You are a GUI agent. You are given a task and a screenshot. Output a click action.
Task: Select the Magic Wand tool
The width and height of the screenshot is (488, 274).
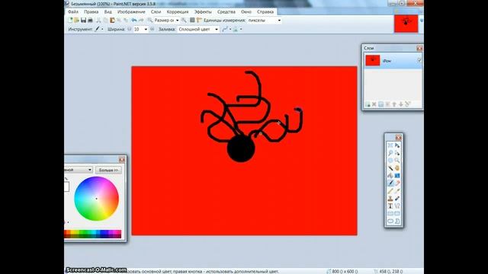click(390, 168)
